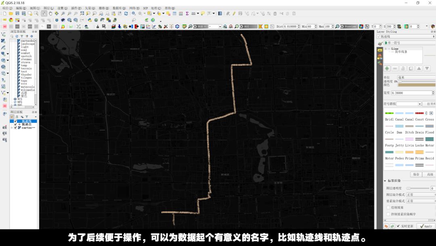
Task: Click the Apply button
Action: click(426, 226)
